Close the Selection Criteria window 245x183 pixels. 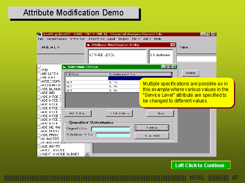click(174, 67)
